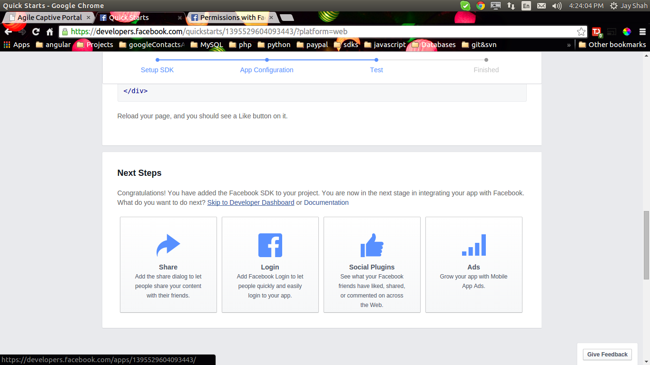Open the Databases bookmarks folder
Screen dimensions: 650x365
click(x=433, y=45)
